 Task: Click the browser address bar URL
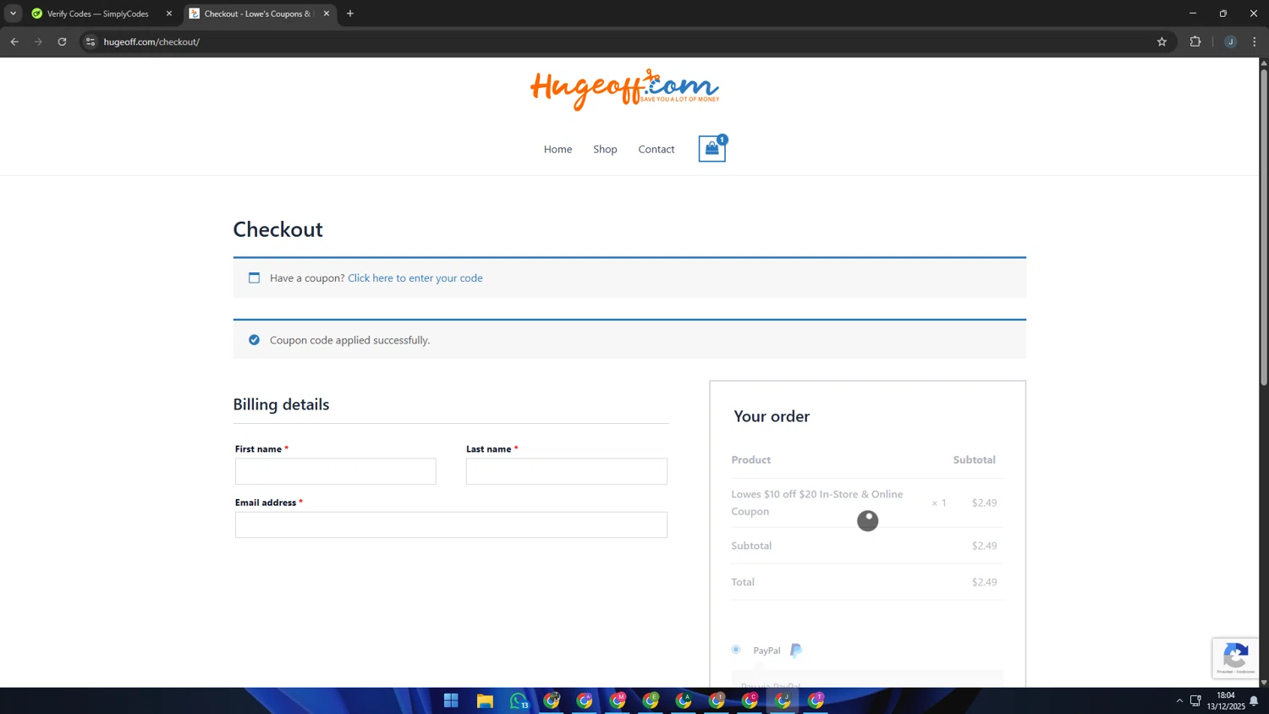point(151,41)
